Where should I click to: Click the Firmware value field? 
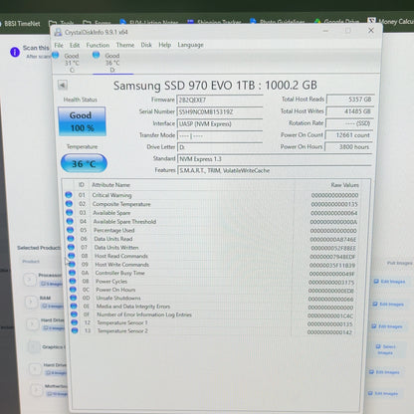click(x=220, y=100)
